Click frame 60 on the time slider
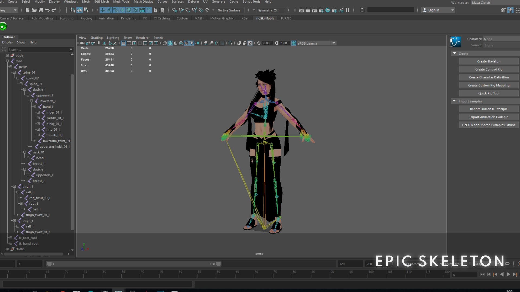Viewport: 520px width, 292px height. point(216,275)
